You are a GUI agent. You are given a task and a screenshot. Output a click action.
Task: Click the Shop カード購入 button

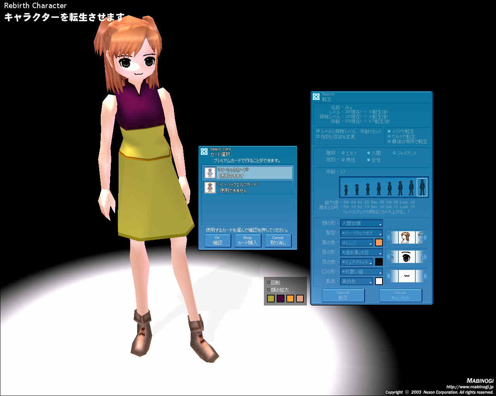click(x=247, y=241)
